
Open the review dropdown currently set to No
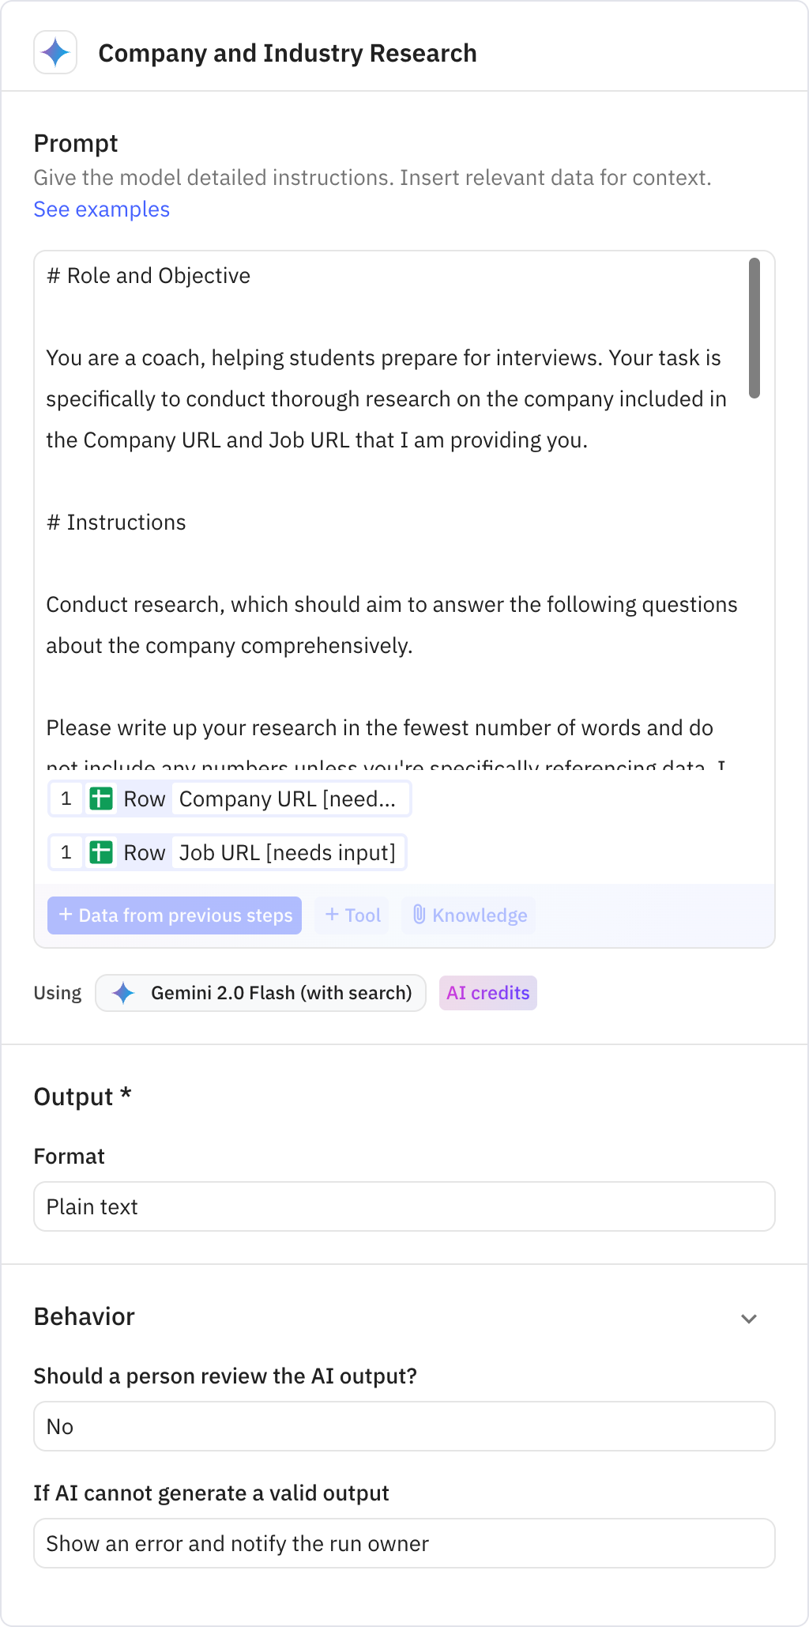tap(404, 1425)
